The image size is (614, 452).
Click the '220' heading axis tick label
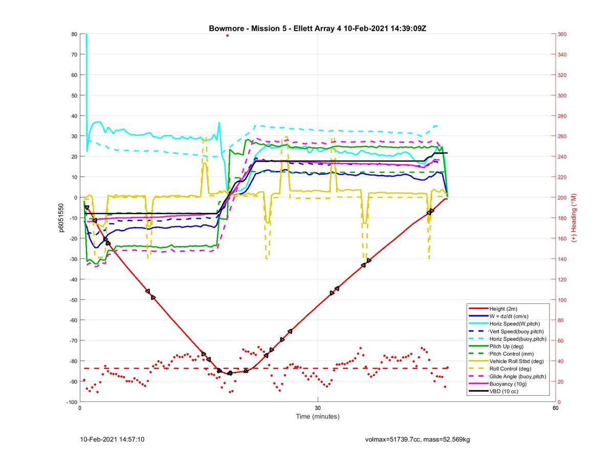point(563,177)
